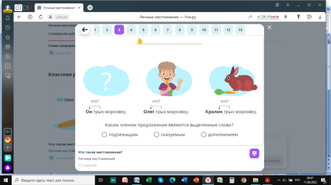Open the bookmark icon in the address bar
Image resolution: width=331 pixels, height=185 pixels.
[x=285, y=17]
